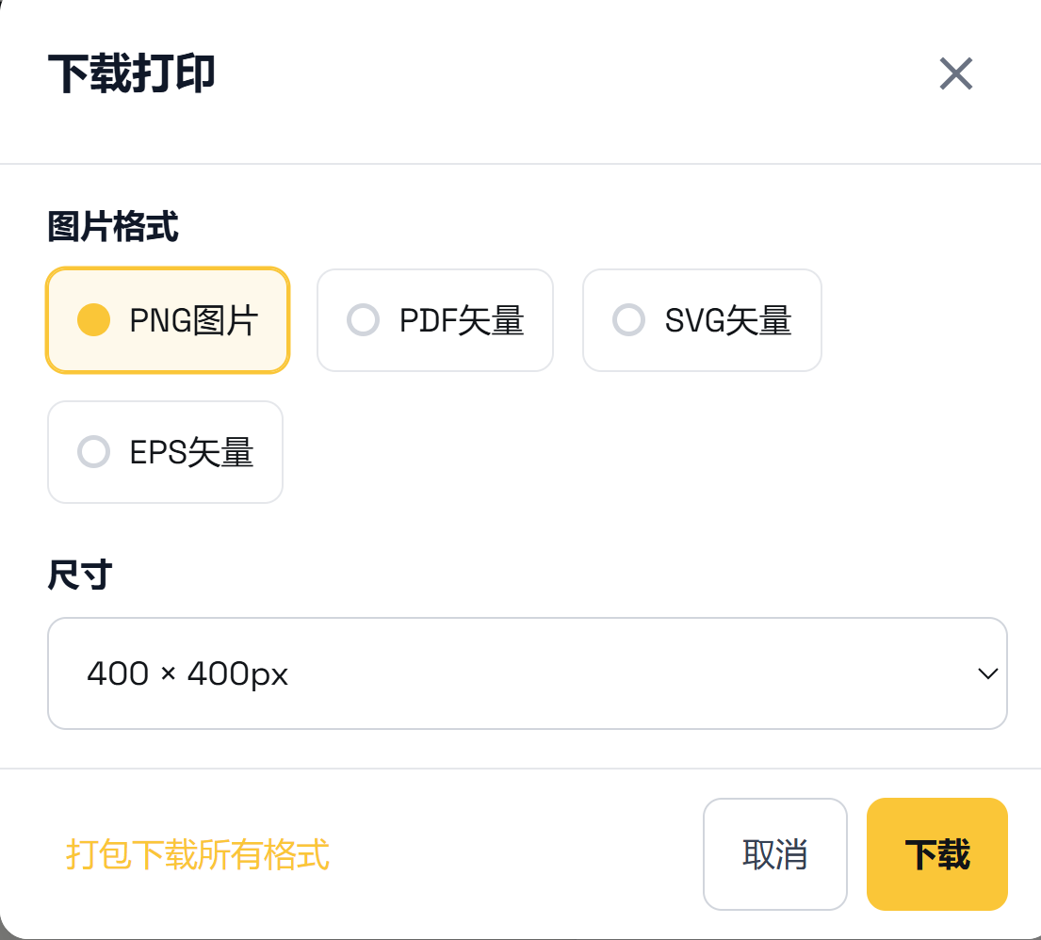Enable the EPS矢量 radio circle
Screen dimensions: 1041x940
[x=93, y=452]
